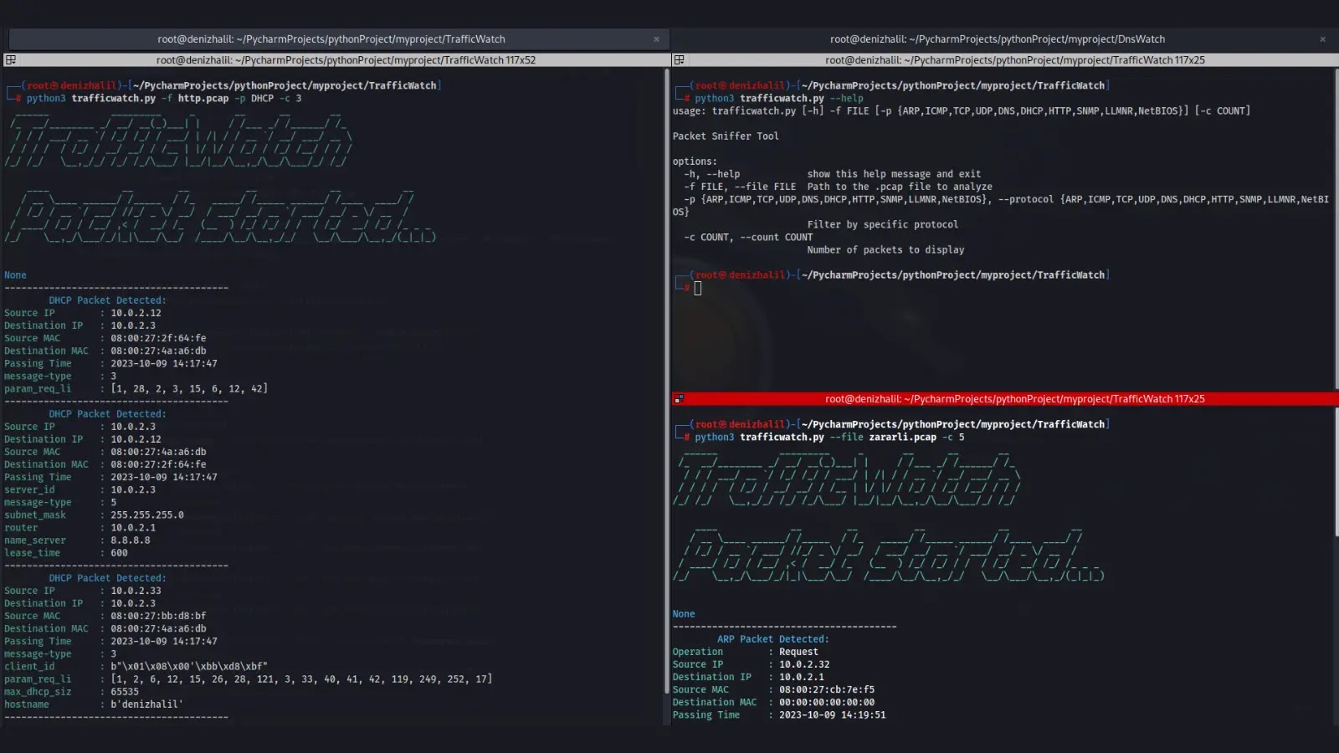The image size is (1339, 753).
Task: Click the lease time value '600'
Action: pos(120,552)
